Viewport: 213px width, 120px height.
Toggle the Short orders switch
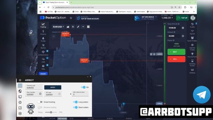click(75, 107)
